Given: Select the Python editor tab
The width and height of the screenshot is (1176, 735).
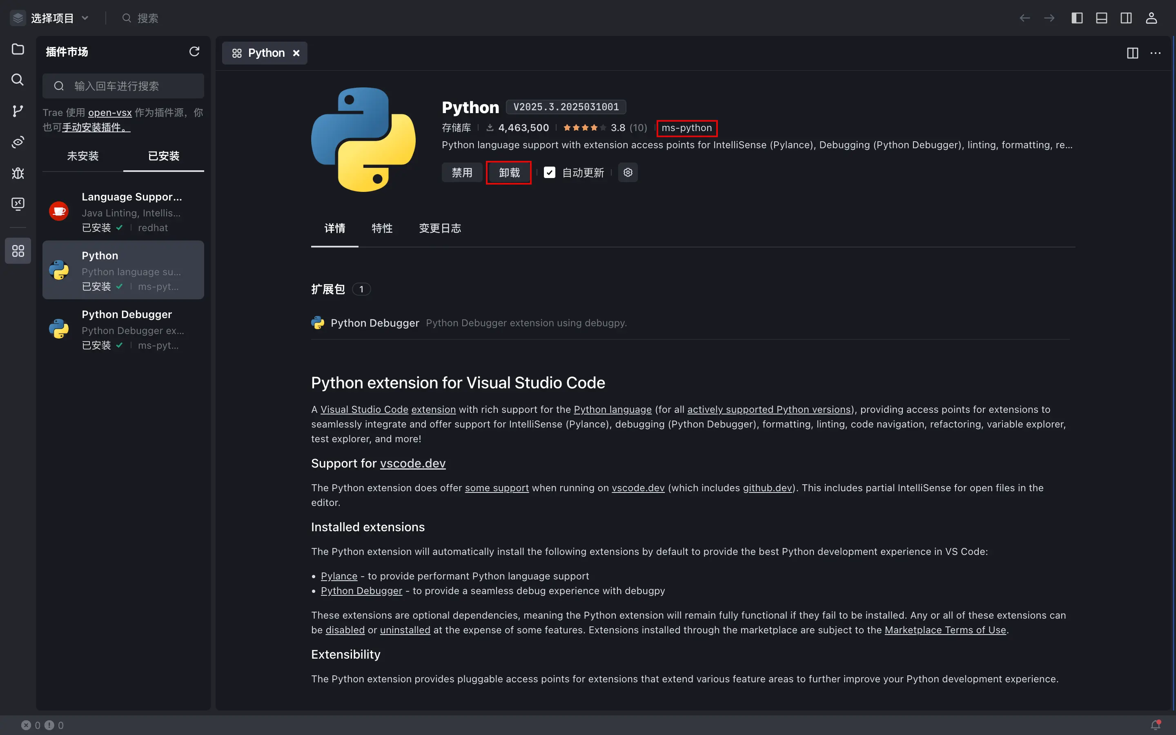Looking at the screenshot, I should [265, 53].
